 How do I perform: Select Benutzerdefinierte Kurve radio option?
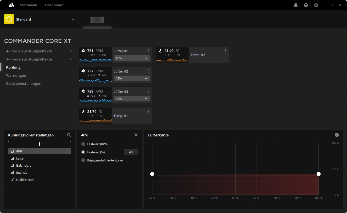[83, 160]
